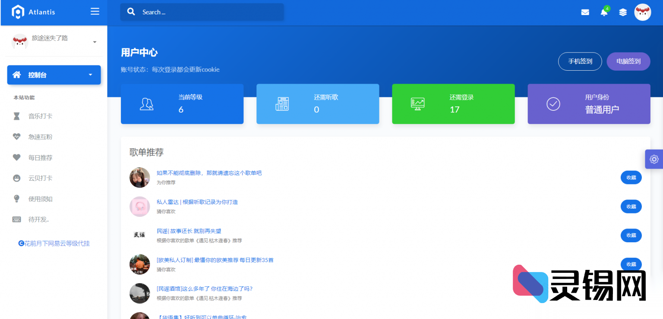
Task: Open the dropdown beside 旅途迷失了路
Action: [x=95, y=42]
